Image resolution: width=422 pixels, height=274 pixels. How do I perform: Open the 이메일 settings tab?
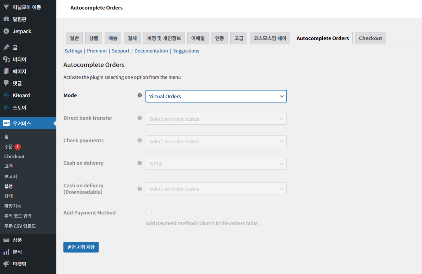click(x=198, y=38)
